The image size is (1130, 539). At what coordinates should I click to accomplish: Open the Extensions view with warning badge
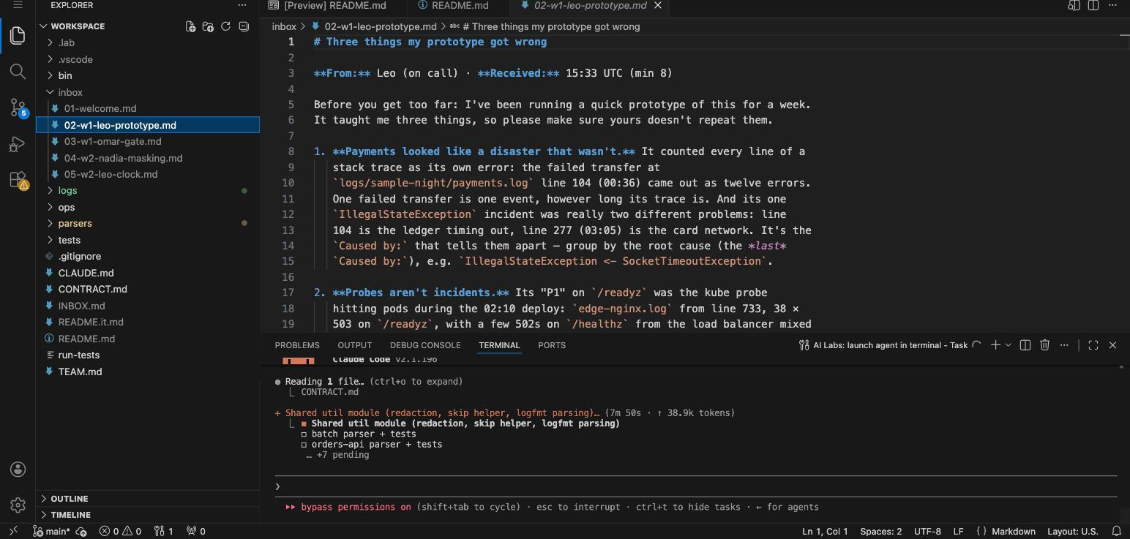coord(18,180)
